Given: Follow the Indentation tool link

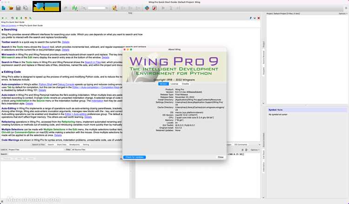Looking at the screenshot, I should click(97, 101).
